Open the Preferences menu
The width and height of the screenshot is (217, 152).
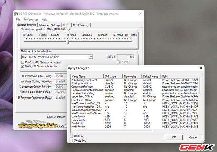(x=31, y=20)
